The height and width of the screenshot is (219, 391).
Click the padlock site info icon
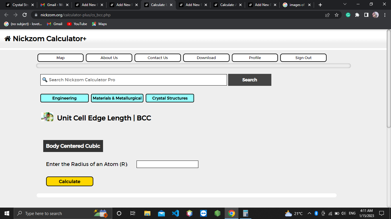pos(36,15)
